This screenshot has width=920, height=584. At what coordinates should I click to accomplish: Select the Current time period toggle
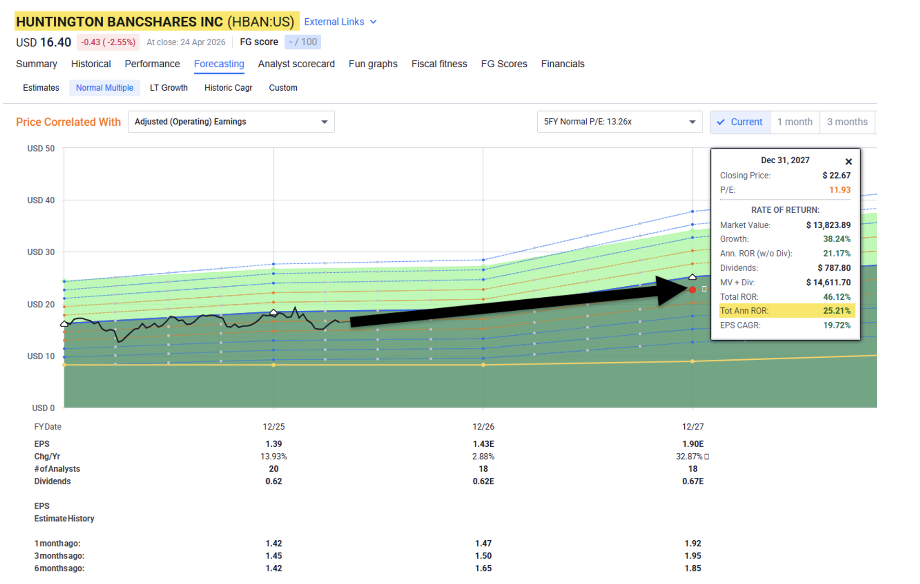(x=739, y=122)
